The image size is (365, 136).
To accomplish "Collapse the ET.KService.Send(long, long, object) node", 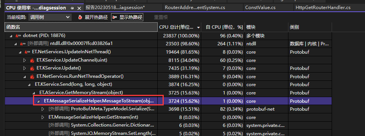I will [x=29, y=85].
